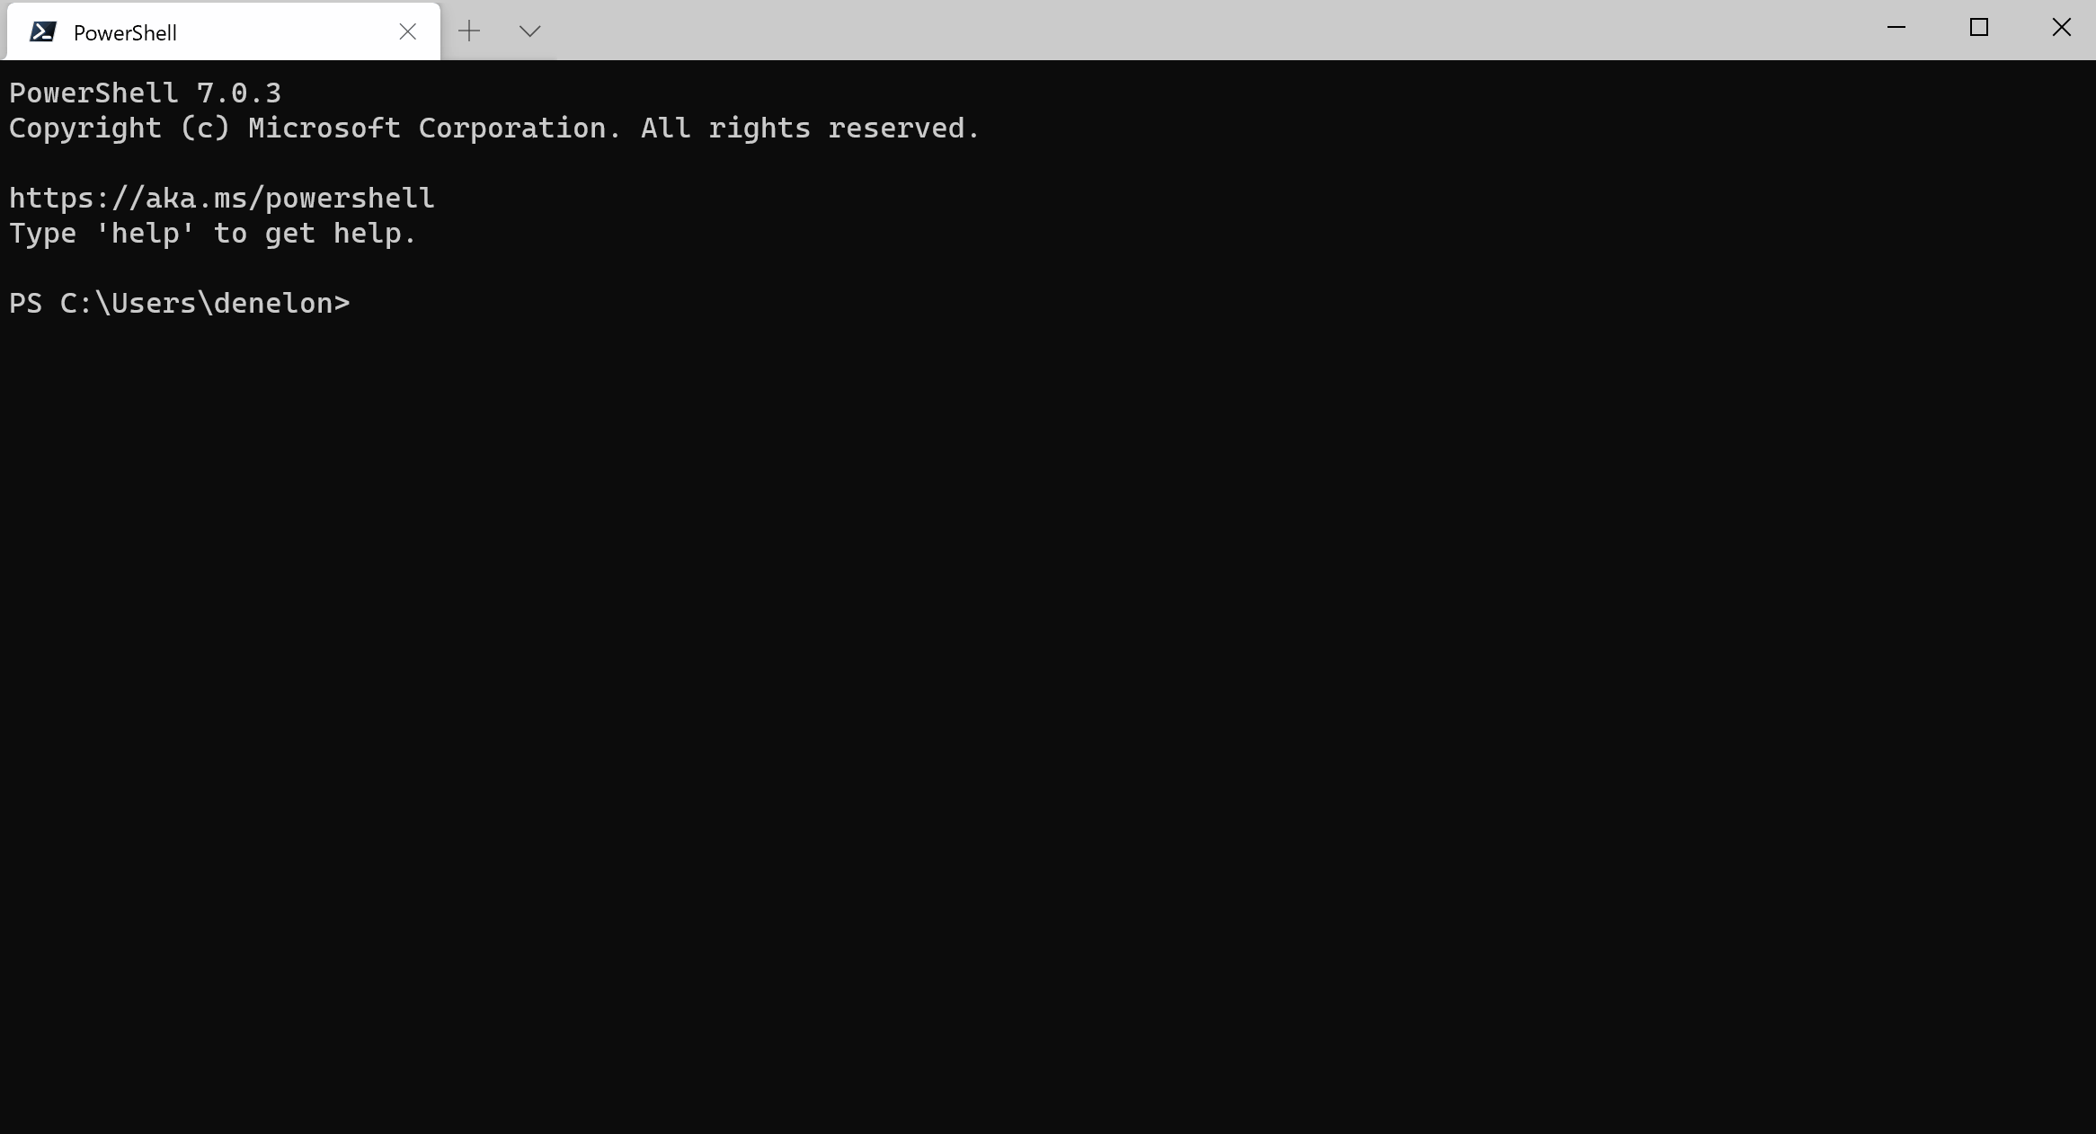Click the maximize window button

coord(1978,28)
